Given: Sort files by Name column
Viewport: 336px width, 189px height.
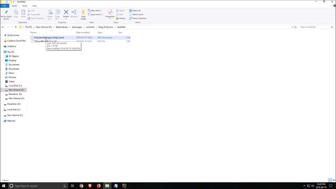Looking at the screenshot, I should [33, 33].
